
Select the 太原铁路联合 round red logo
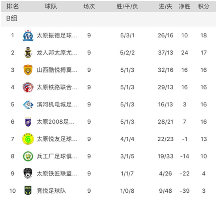tap(28, 87)
